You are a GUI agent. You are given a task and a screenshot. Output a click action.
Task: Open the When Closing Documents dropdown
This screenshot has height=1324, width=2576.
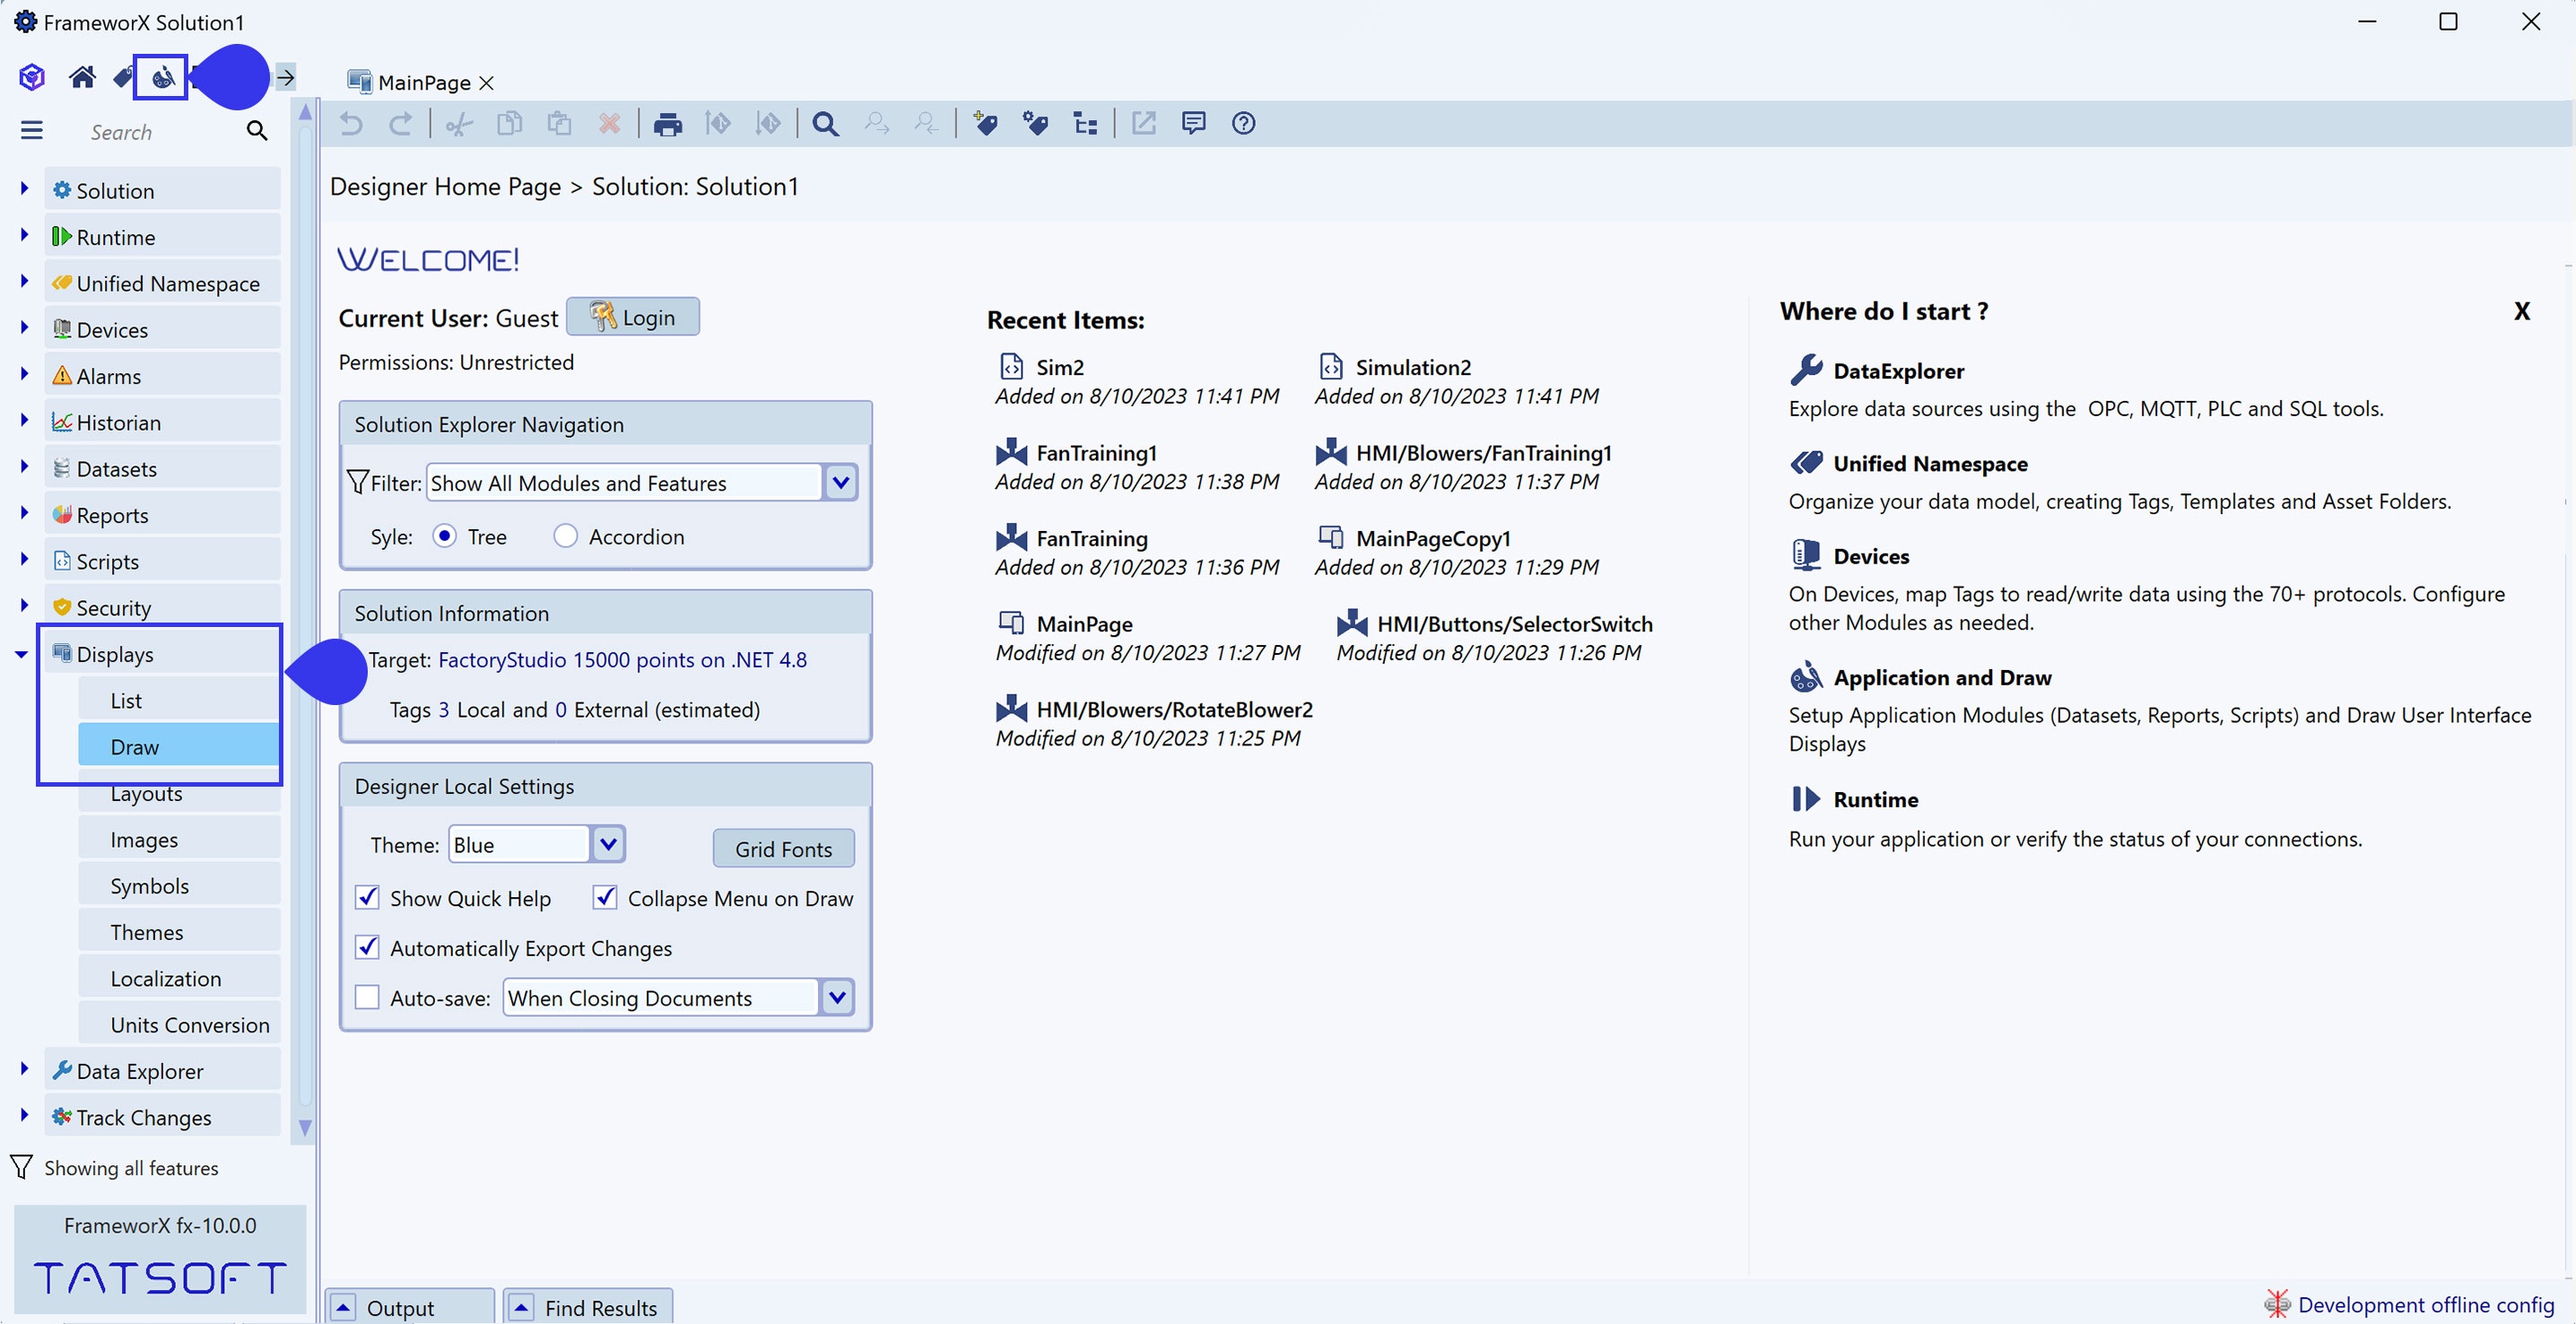pos(837,997)
